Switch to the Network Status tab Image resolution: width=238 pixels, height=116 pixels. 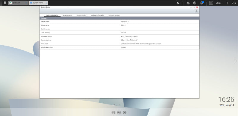pyautogui.click(x=68, y=15)
